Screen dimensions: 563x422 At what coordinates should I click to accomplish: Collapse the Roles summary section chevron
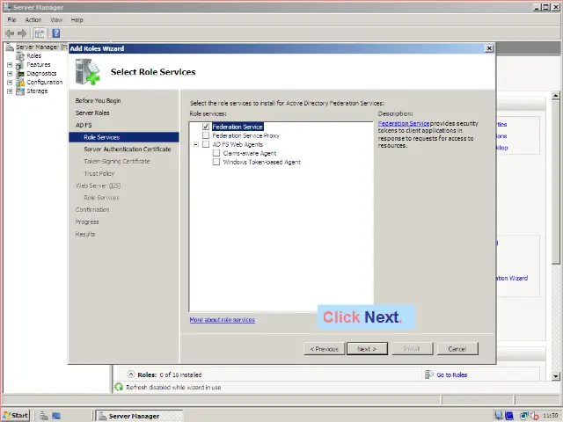(x=131, y=375)
